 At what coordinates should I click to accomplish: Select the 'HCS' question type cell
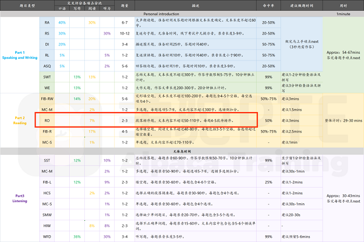point(47,193)
